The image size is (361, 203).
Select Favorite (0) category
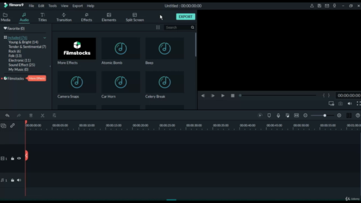point(14,29)
